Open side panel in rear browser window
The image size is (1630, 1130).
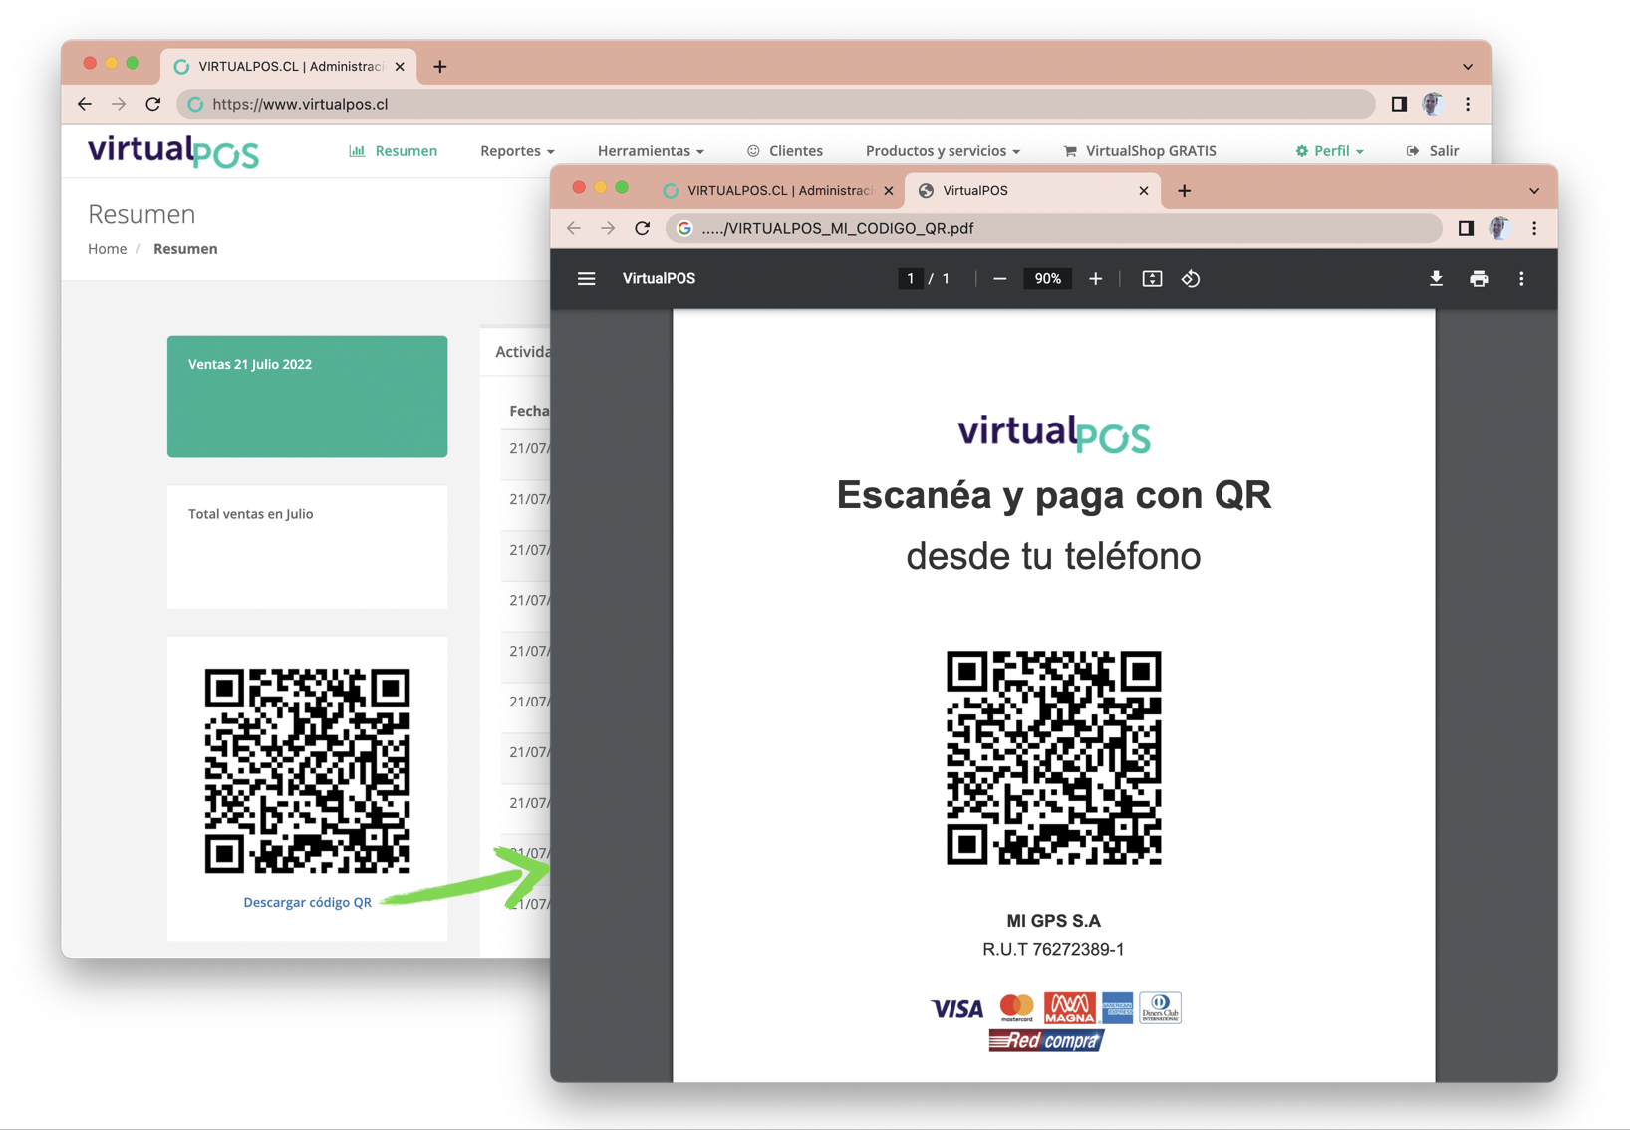click(1399, 104)
